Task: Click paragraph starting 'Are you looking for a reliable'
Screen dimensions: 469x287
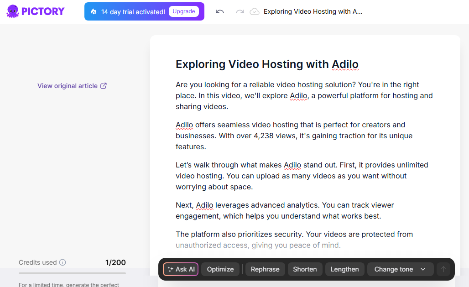Action: [x=304, y=95]
